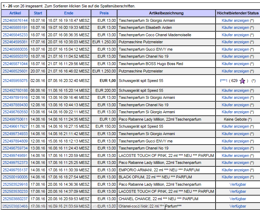
Task: Select end time '20.07.16 10:38:03 MESZ'
Action: click(x=69, y=42)
